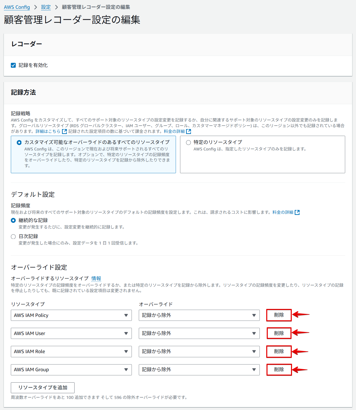Open AWS IAM Role resource type dropdown
Viewport: 356px width, 410px height.
[71, 352]
